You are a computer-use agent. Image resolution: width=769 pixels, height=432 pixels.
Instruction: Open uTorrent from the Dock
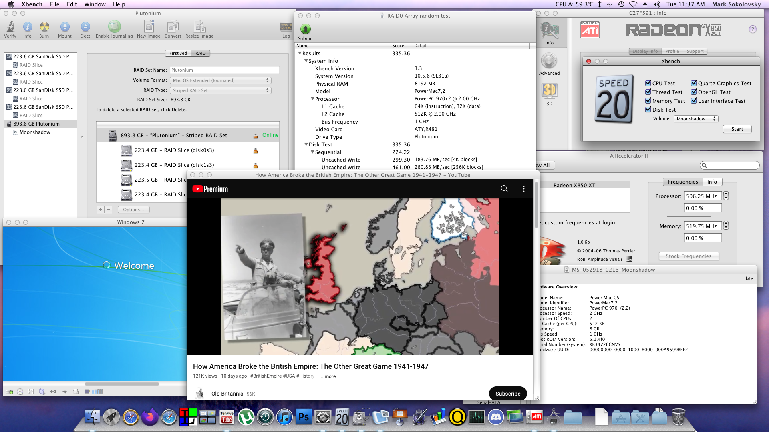point(246,417)
